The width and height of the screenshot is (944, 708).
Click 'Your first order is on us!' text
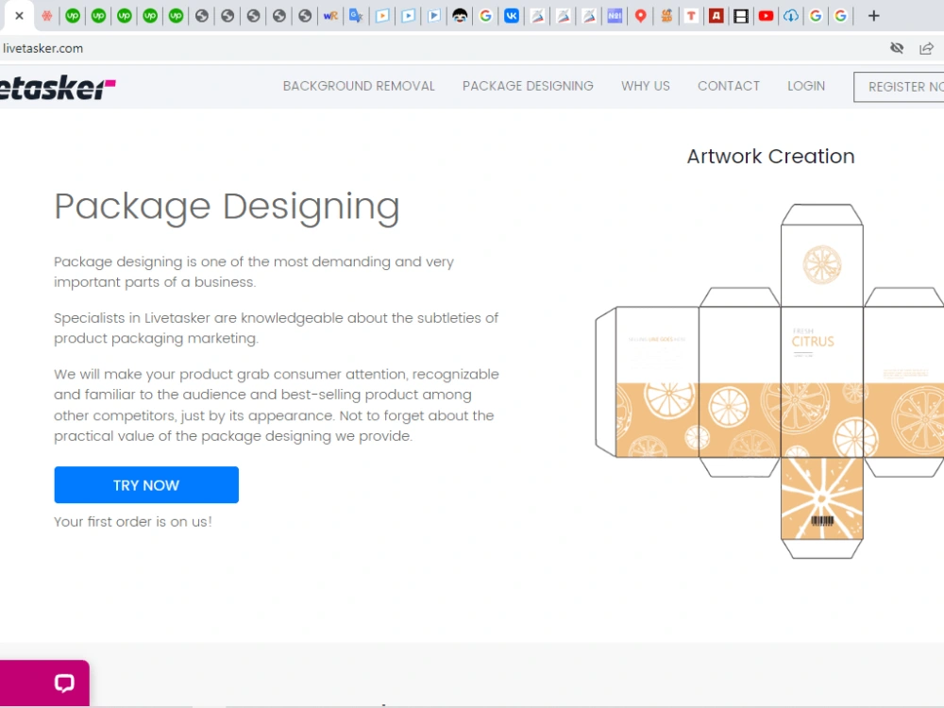(x=133, y=521)
